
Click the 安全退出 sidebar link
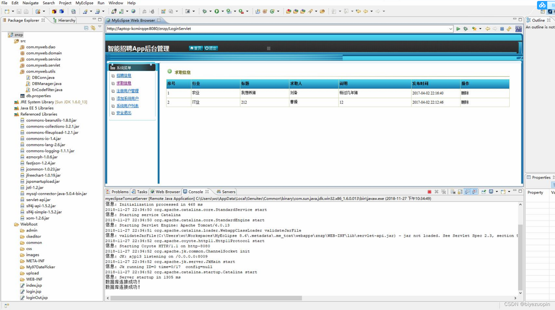(x=124, y=113)
